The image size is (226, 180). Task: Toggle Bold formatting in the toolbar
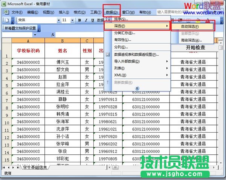tap(80, 20)
